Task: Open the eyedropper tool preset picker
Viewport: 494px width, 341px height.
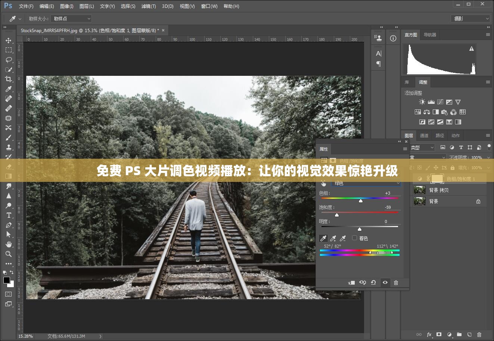Action: [x=15, y=18]
